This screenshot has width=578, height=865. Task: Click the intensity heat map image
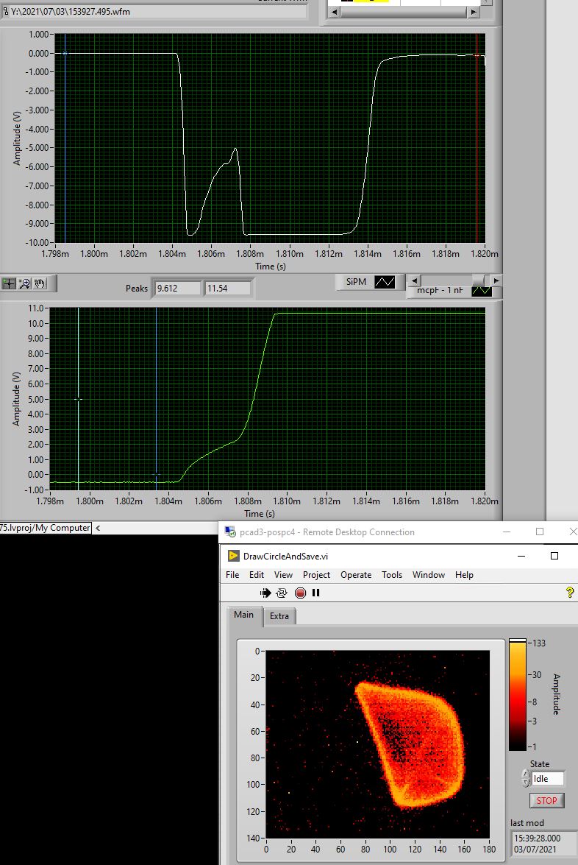(377, 744)
